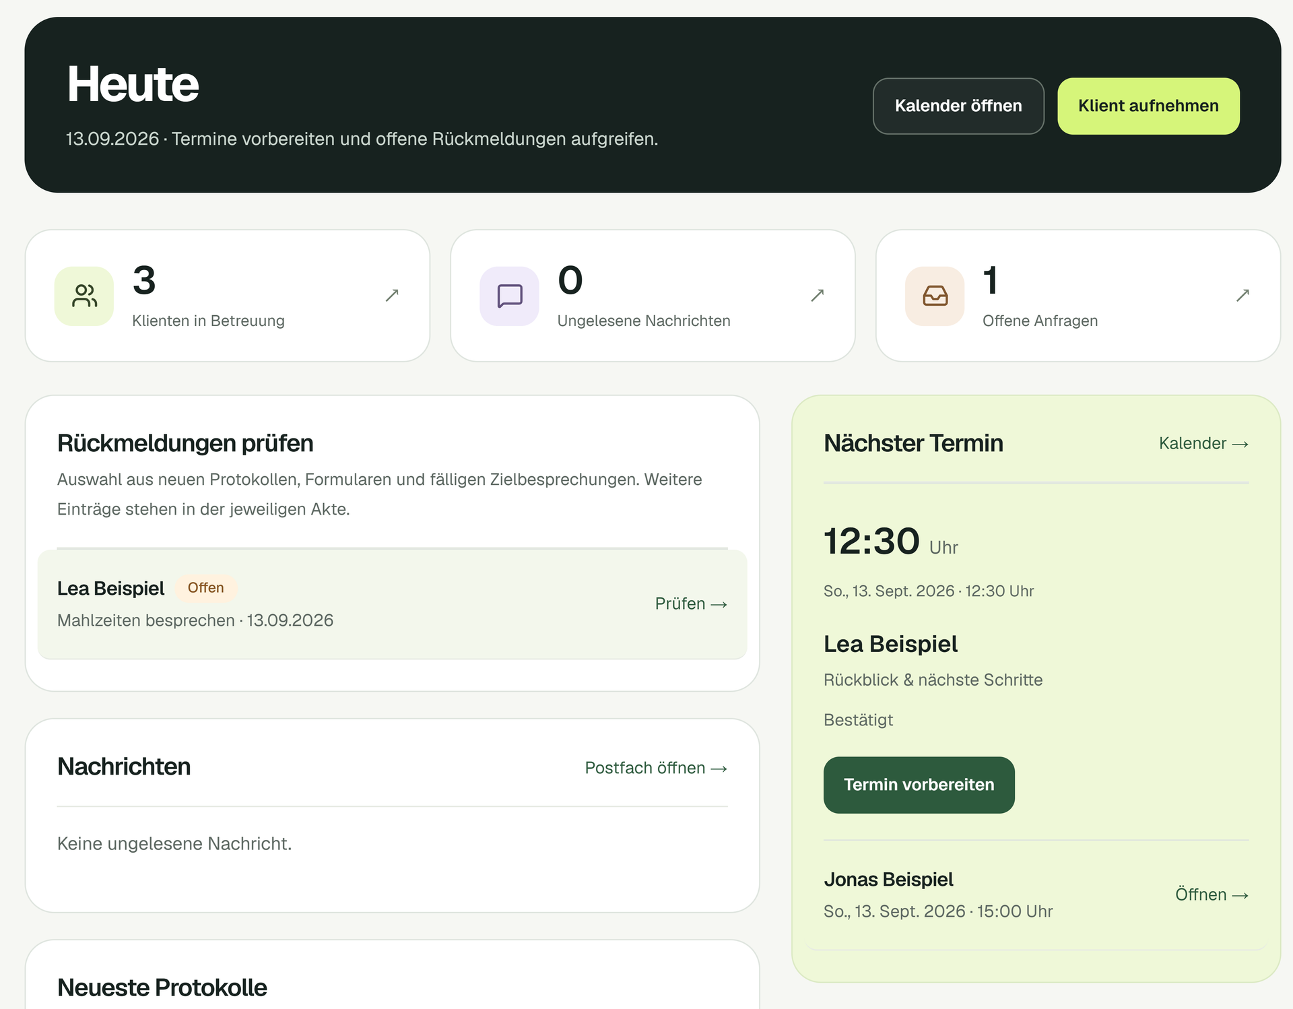Open Prüfen link for Lea Beispiel
1293x1009 pixels.
click(691, 604)
